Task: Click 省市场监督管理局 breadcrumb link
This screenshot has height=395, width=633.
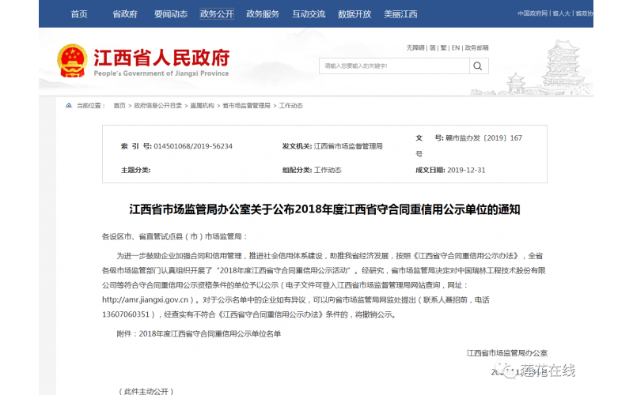Action: (x=246, y=106)
